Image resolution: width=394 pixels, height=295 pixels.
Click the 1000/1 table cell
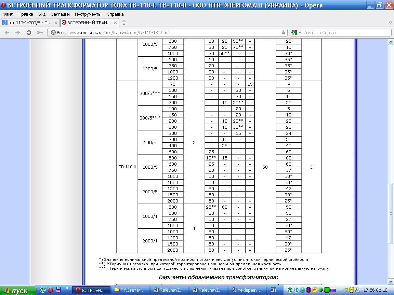pos(150,216)
